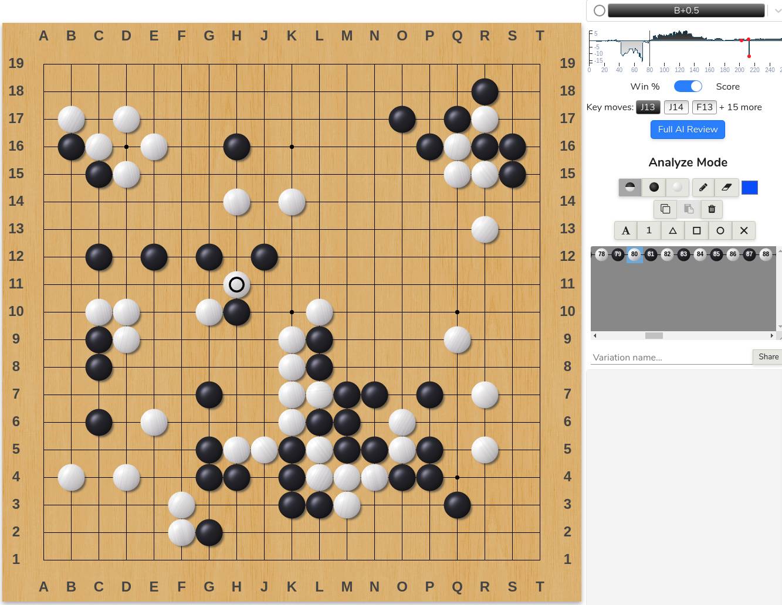Select alternating black/white stone placement tool
This screenshot has width=782, height=605.
(x=630, y=188)
